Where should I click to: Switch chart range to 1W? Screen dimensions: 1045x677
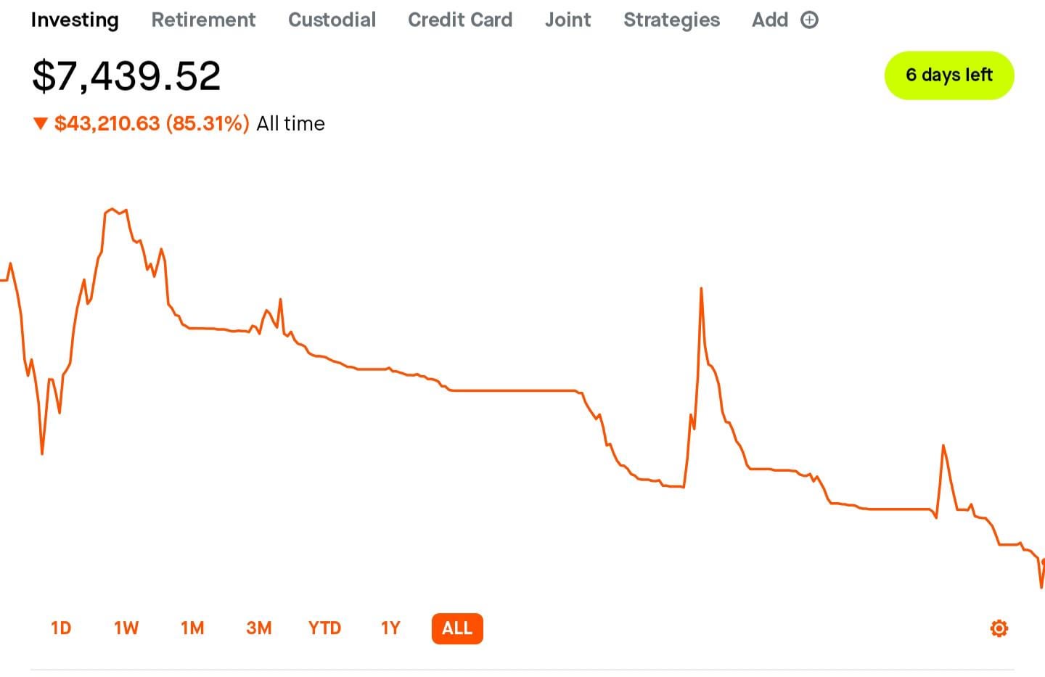point(126,628)
